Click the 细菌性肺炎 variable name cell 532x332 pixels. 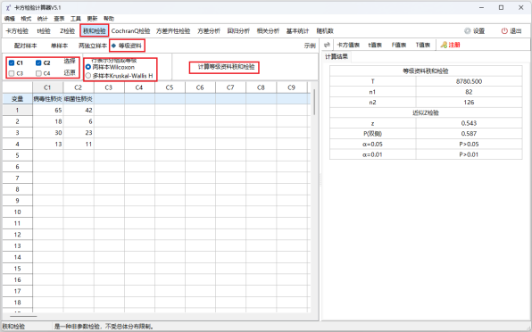click(78, 99)
